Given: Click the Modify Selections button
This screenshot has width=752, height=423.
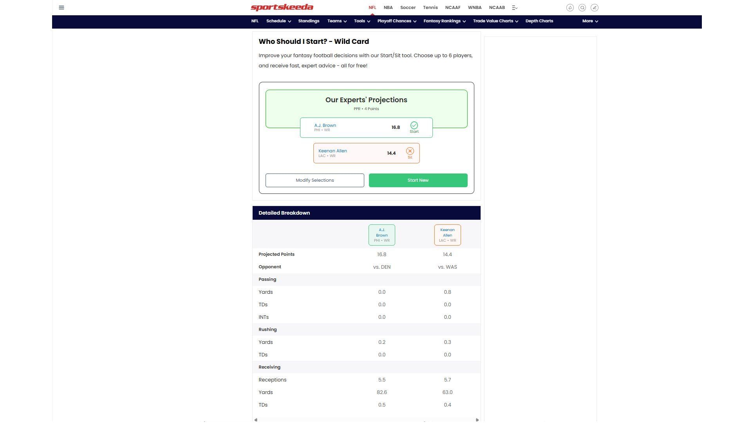Looking at the screenshot, I should pos(315,180).
